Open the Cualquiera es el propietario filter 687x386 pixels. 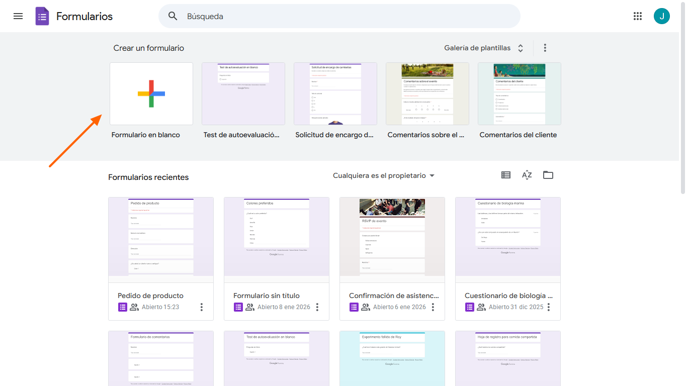pos(384,175)
